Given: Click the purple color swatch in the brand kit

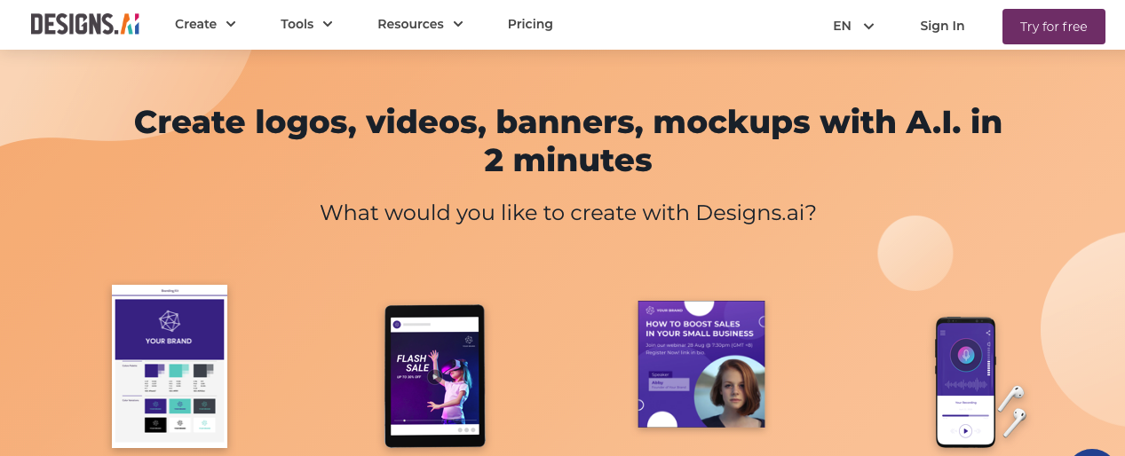Looking at the screenshot, I should (152, 371).
